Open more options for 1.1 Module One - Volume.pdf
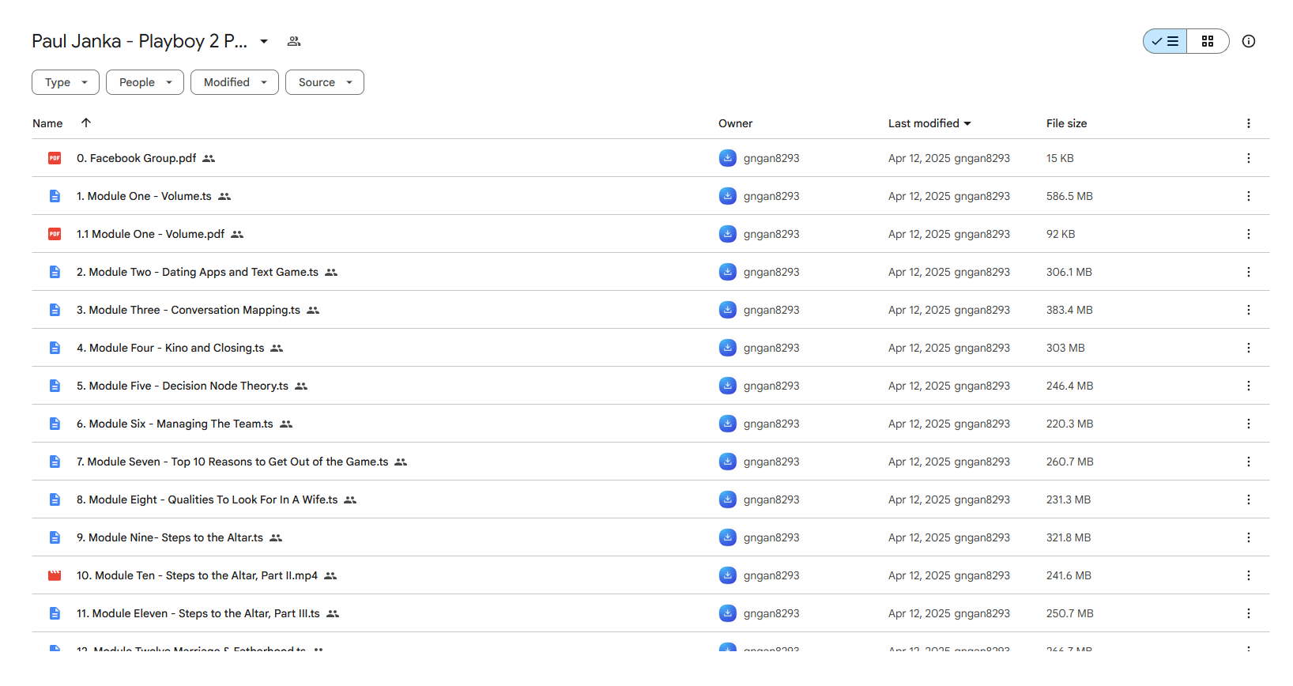The width and height of the screenshot is (1293, 686). pos(1249,234)
